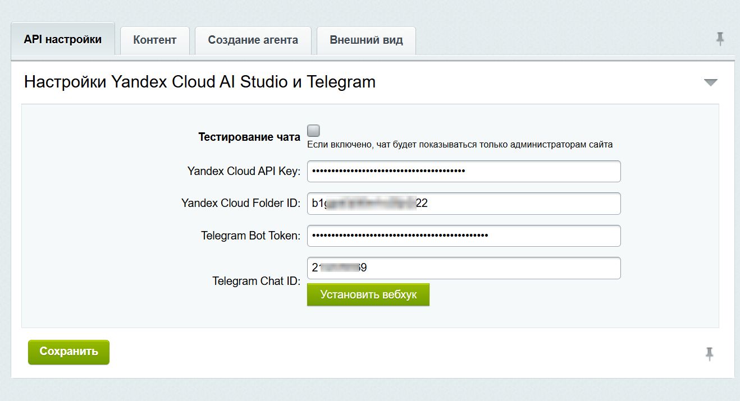Open the Контент tab
Screen dimensions: 740x401
(155, 40)
